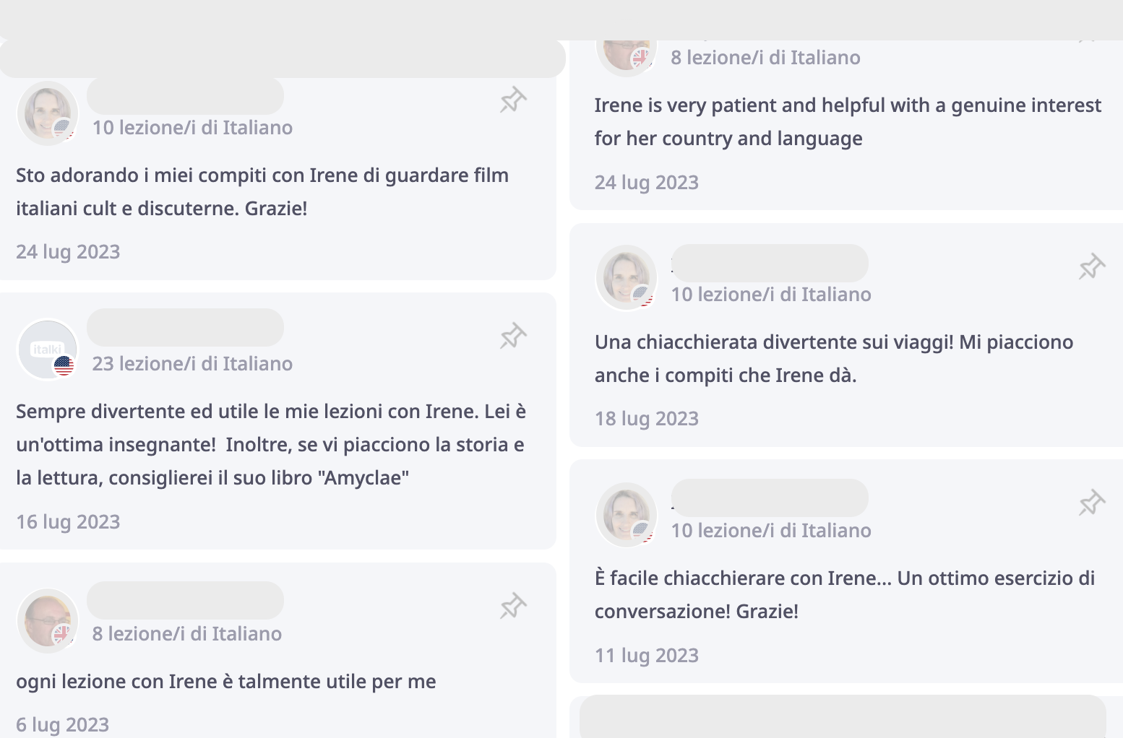Open avatar of reviewer dated 6 lug 2023

tap(48, 620)
